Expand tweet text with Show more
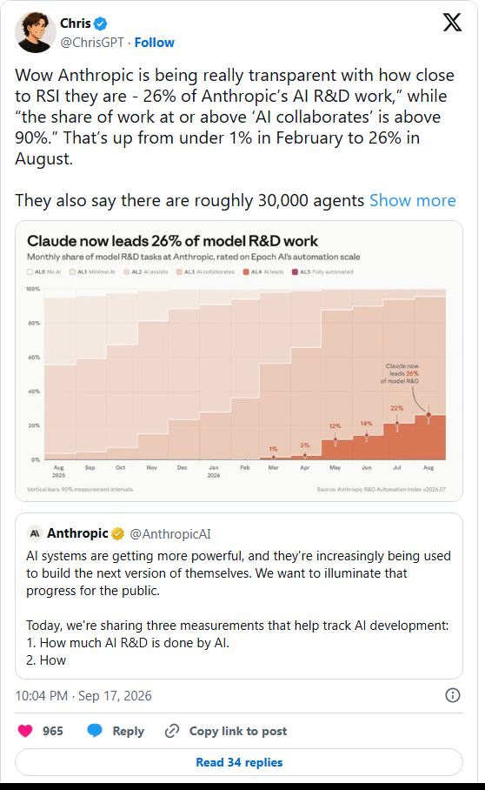The height and width of the screenshot is (790, 485). point(413,200)
